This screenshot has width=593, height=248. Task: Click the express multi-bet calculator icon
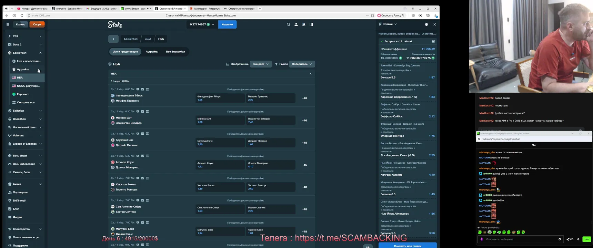pos(433,41)
